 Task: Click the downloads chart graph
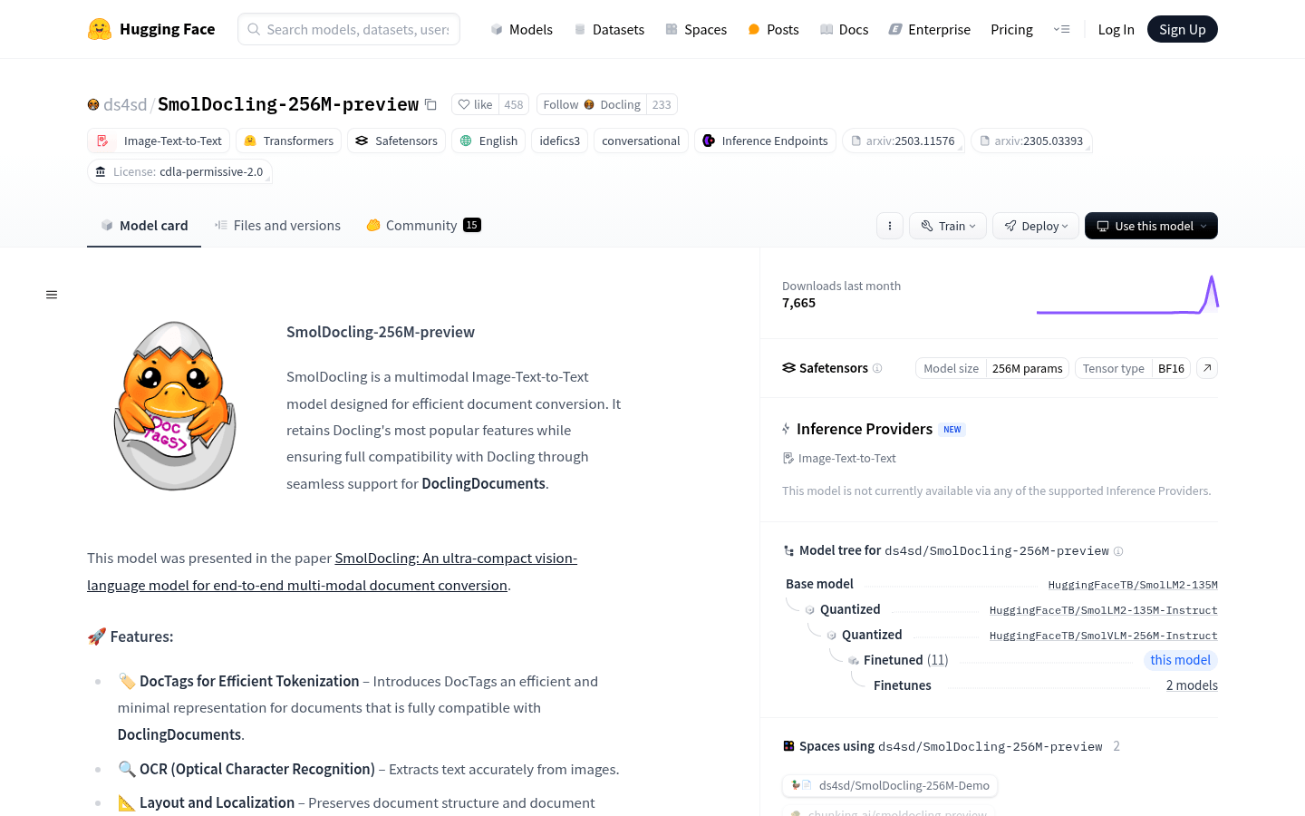coord(1127,295)
